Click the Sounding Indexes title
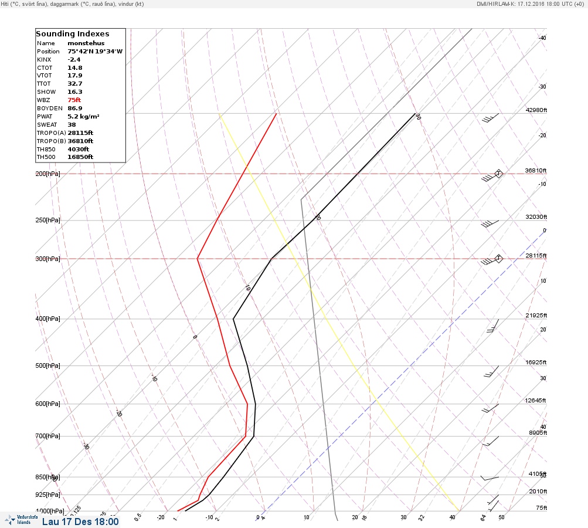Viewport: 588px width, 528px height. pyautogui.click(x=73, y=34)
